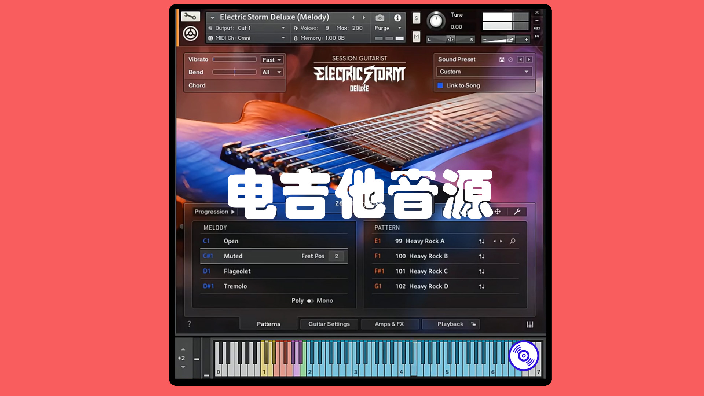Enable S (solo) button on instrument
This screenshot has height=396, width=704.
(414, 18)
